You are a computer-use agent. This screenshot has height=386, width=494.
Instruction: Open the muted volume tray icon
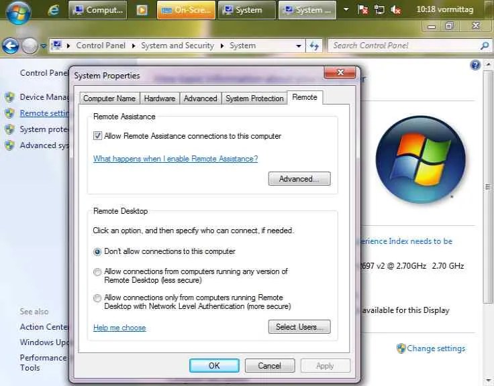pos(396,10)
